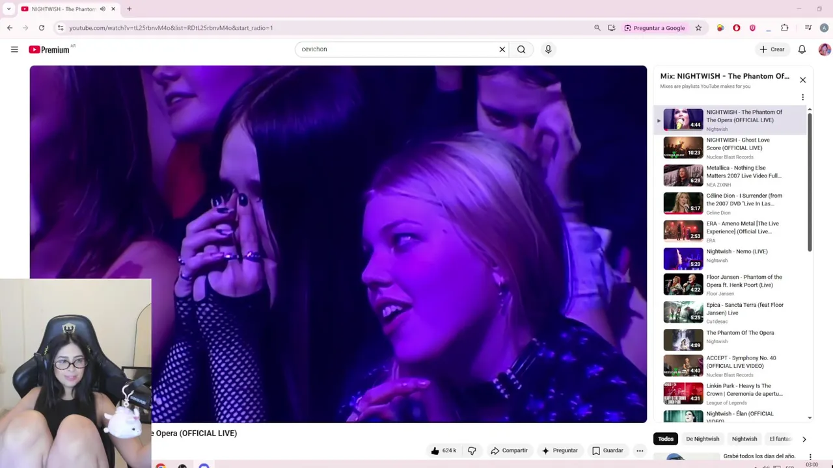Select the El fantasma filter chip
Viewport: 833px width, 468px height.
(x=780, y=439)
